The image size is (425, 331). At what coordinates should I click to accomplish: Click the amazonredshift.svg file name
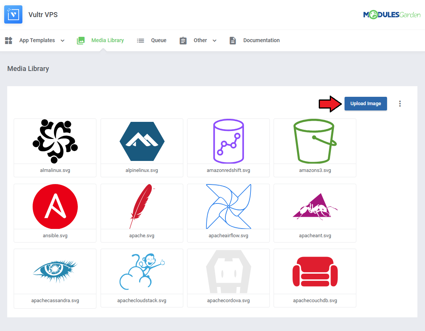coord(228,170)
